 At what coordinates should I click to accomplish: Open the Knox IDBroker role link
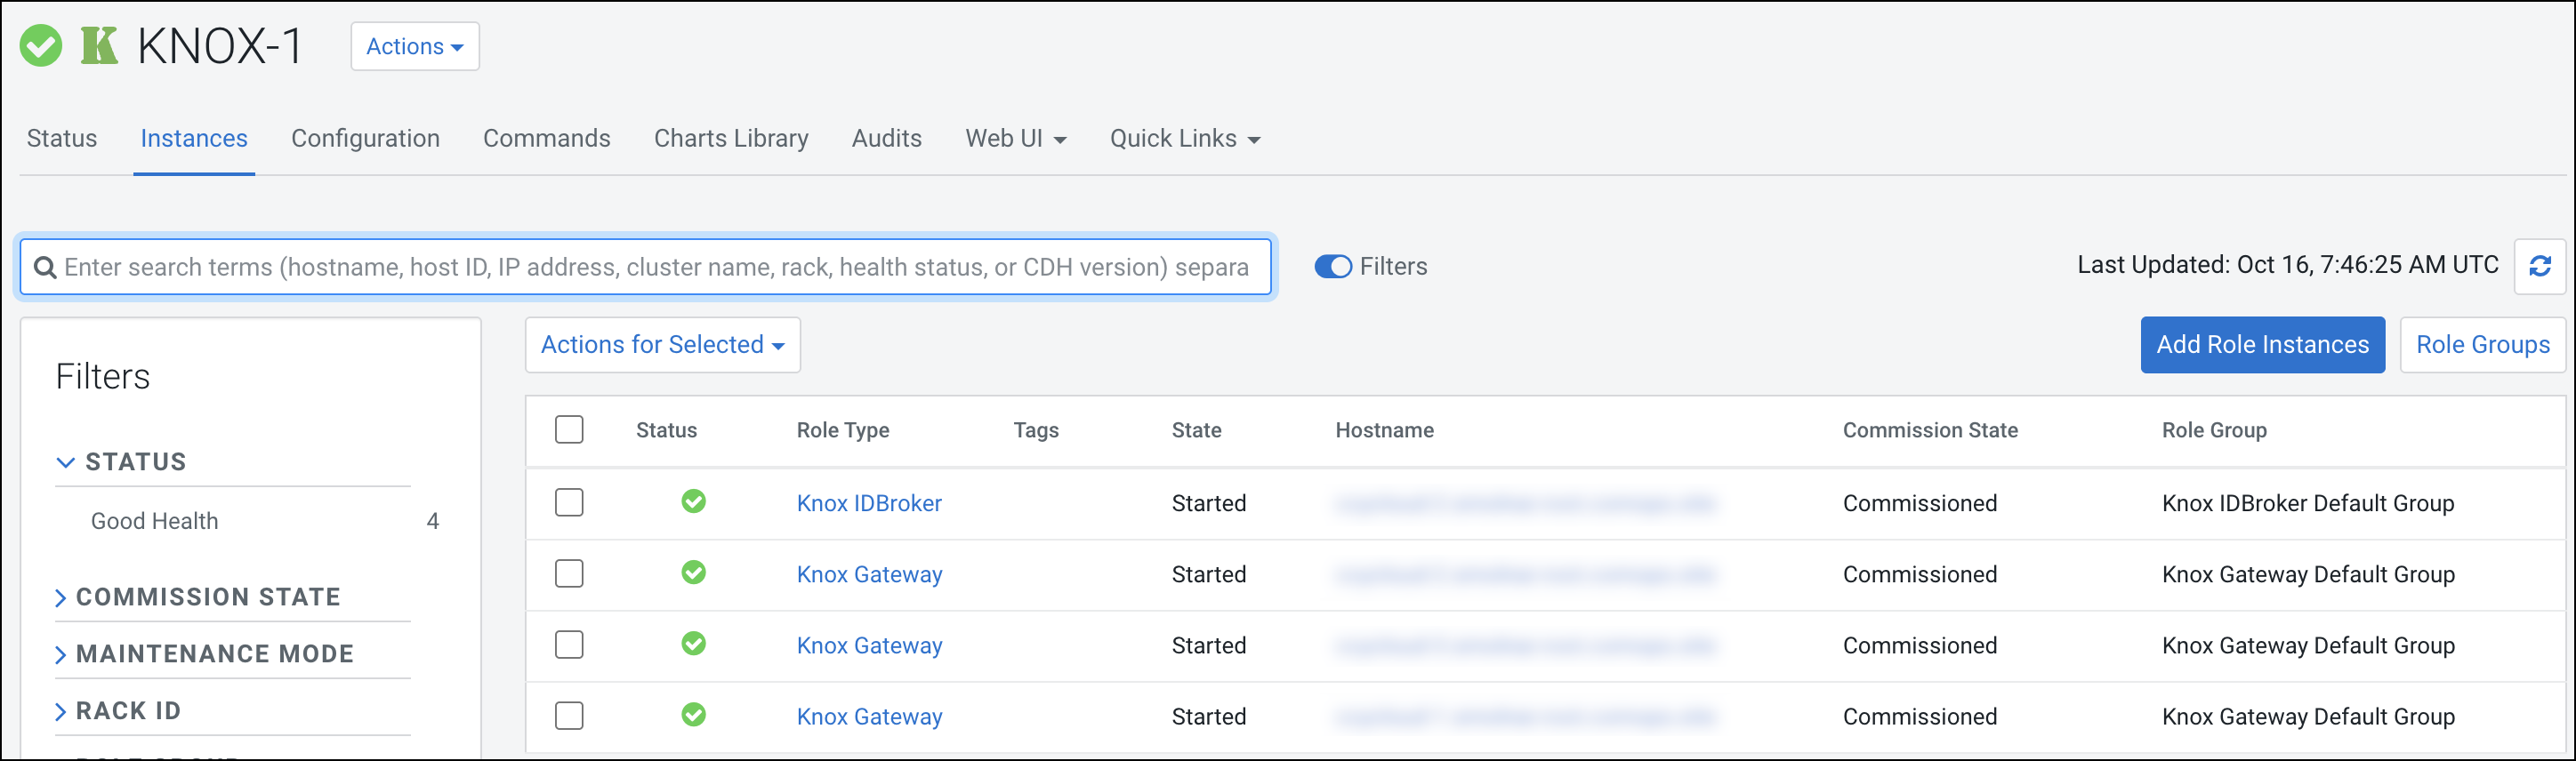point(868,503)
